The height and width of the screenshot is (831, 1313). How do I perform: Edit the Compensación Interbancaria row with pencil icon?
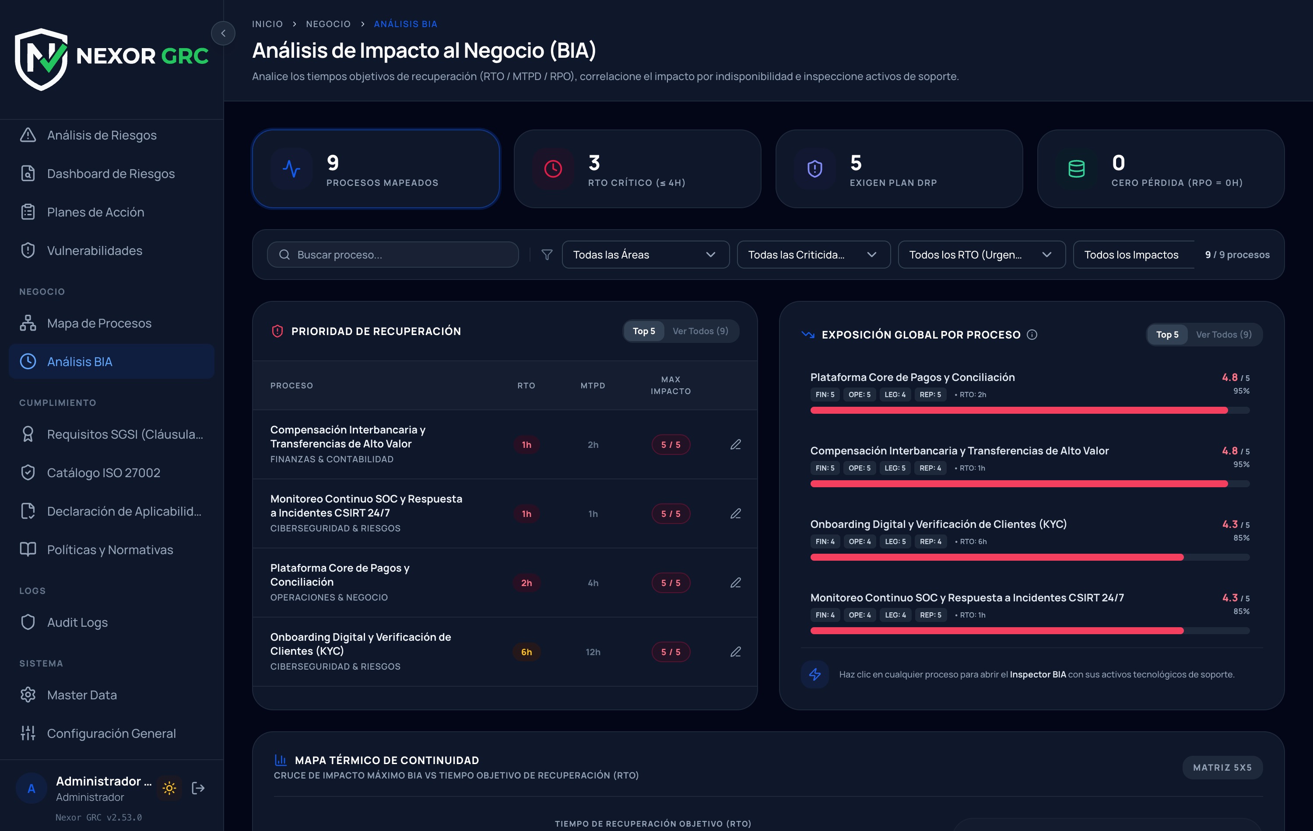(736, 445)
